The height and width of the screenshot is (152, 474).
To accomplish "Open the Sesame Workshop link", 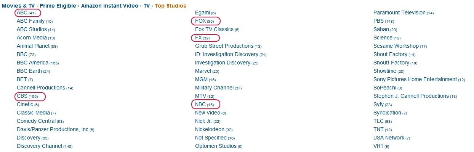I will 396,46.
